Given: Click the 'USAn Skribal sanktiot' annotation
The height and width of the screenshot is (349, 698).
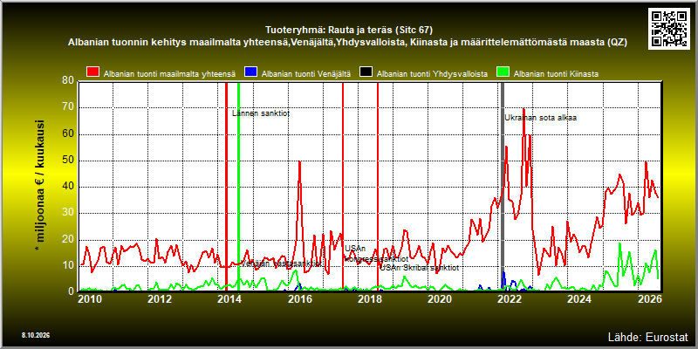Looking at the screenshot, I should click(x=419, y=268).
